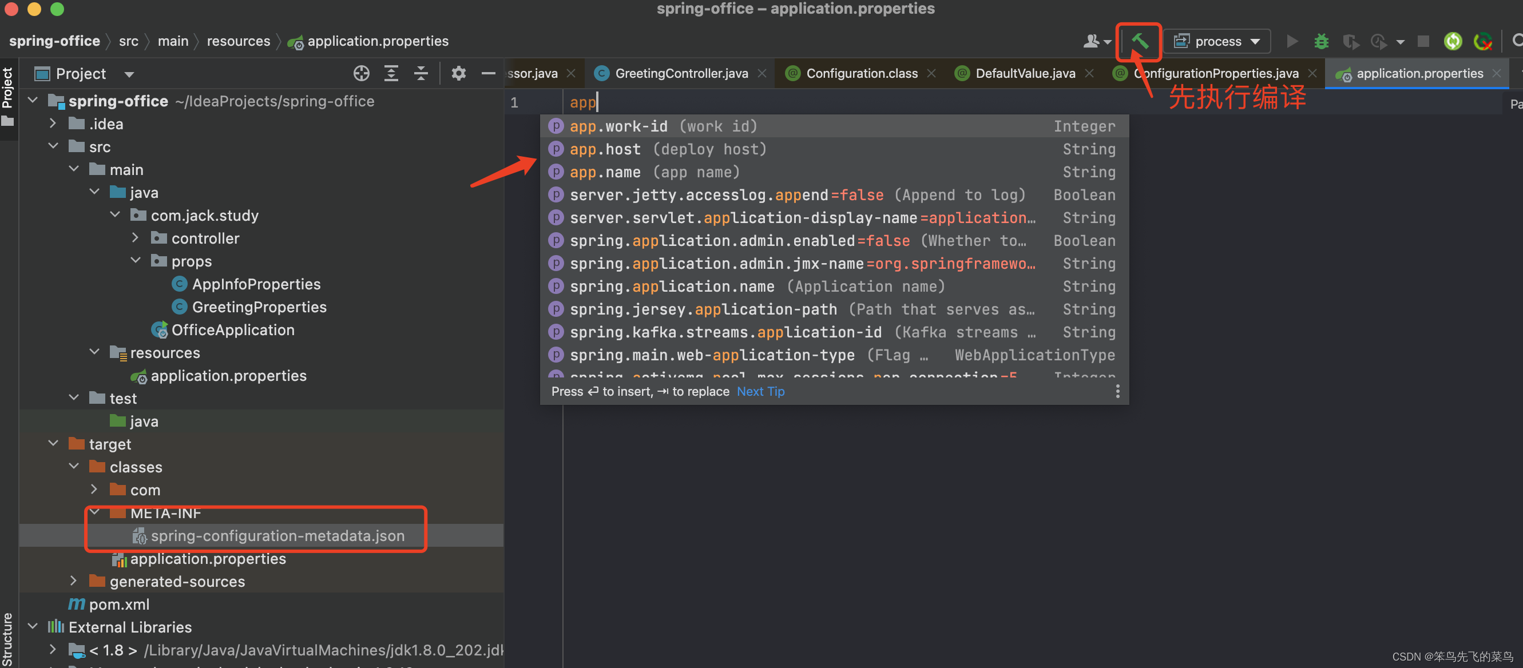Close the GreetingController.java tab
This screenshot has width=1523, height=668.
762,73
